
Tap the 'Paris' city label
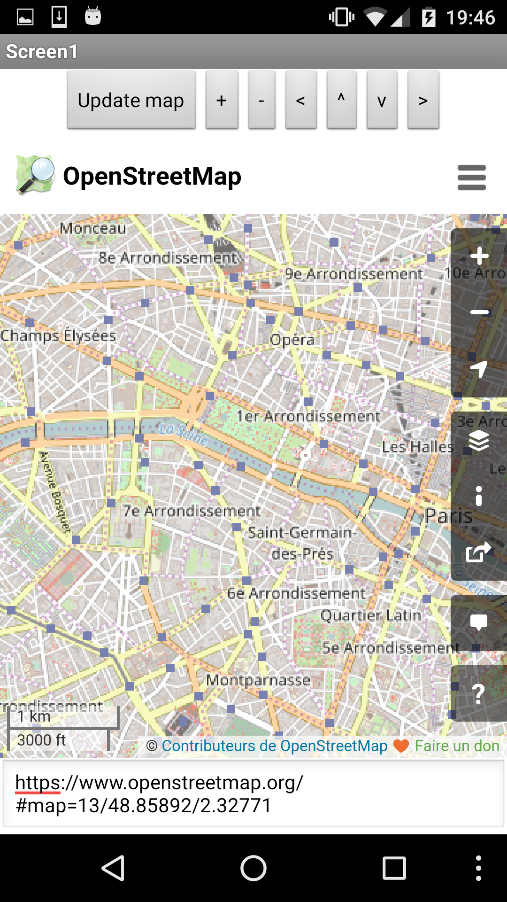449,516
